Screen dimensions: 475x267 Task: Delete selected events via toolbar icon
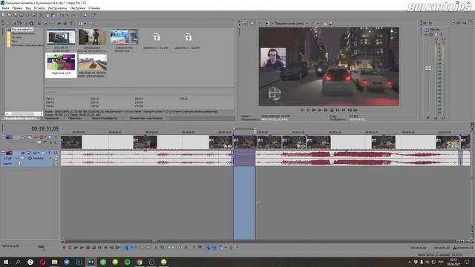pyautogui.click(x=156, y=247)
